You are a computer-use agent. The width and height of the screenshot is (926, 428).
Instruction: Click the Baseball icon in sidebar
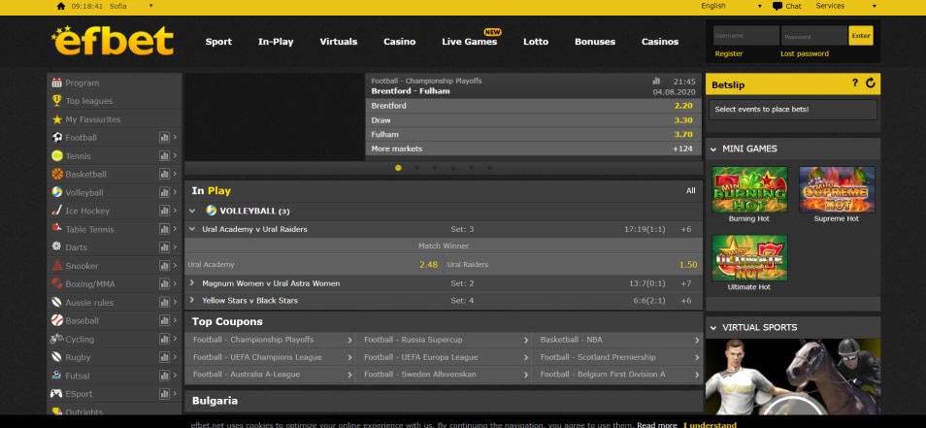point(56,320)
